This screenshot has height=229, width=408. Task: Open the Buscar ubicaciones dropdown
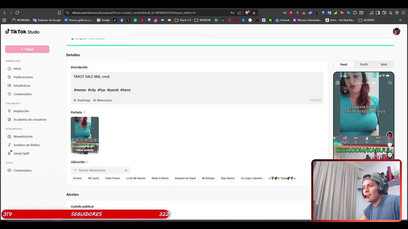pos(100,170)
